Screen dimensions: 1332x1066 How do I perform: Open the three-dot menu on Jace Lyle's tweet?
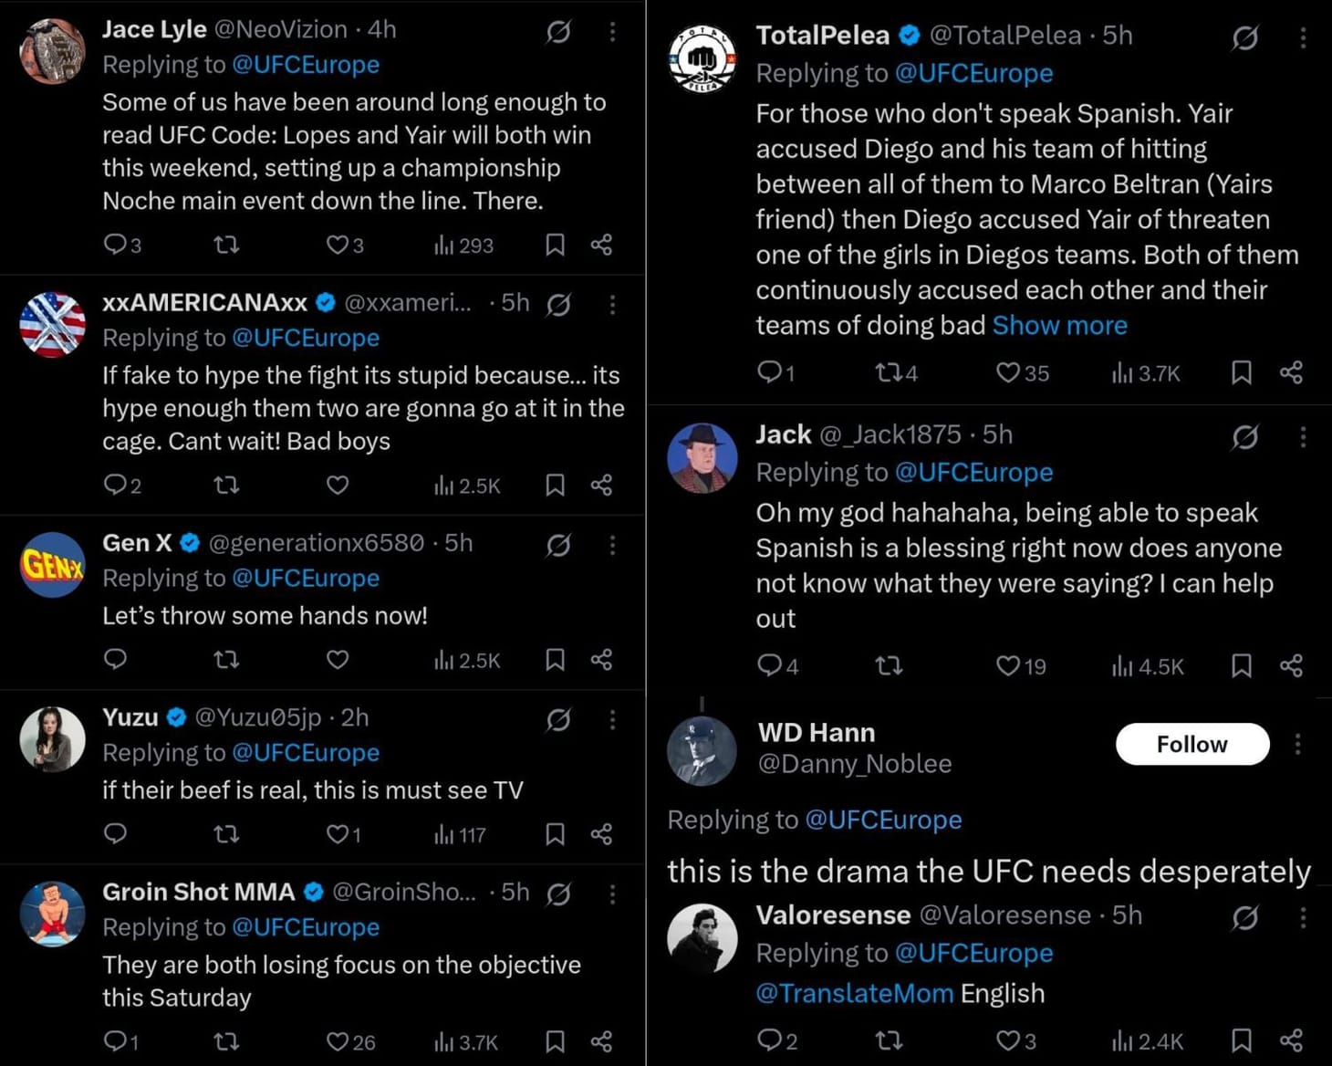[612, 31]
